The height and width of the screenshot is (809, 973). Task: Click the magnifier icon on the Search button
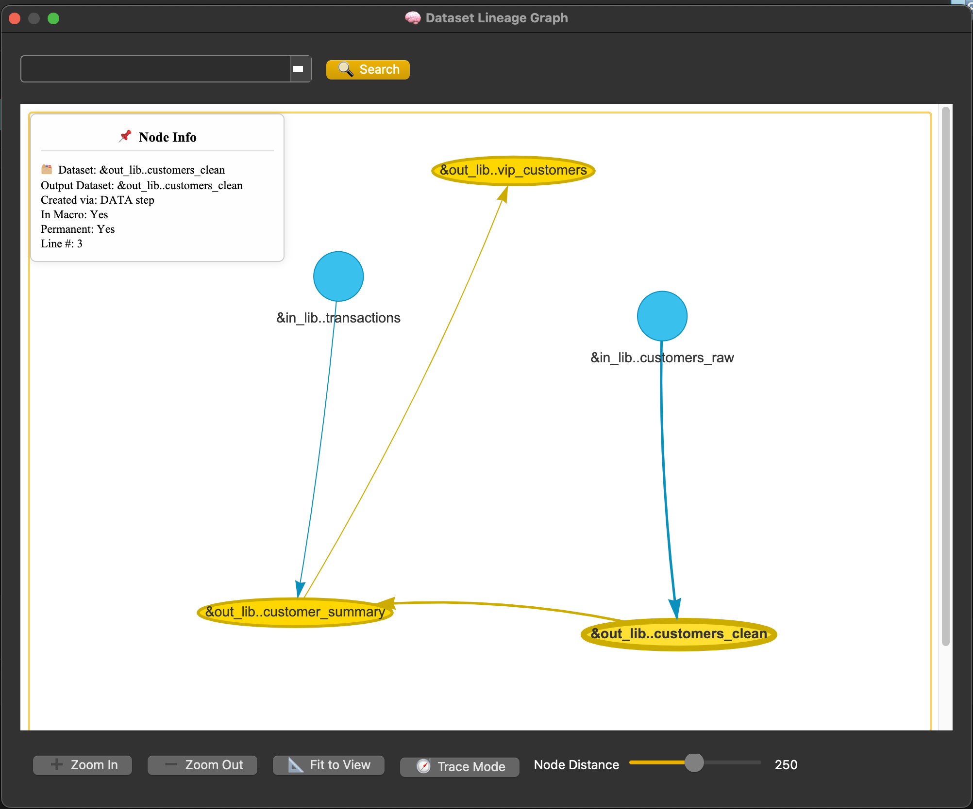pos(345,69)
